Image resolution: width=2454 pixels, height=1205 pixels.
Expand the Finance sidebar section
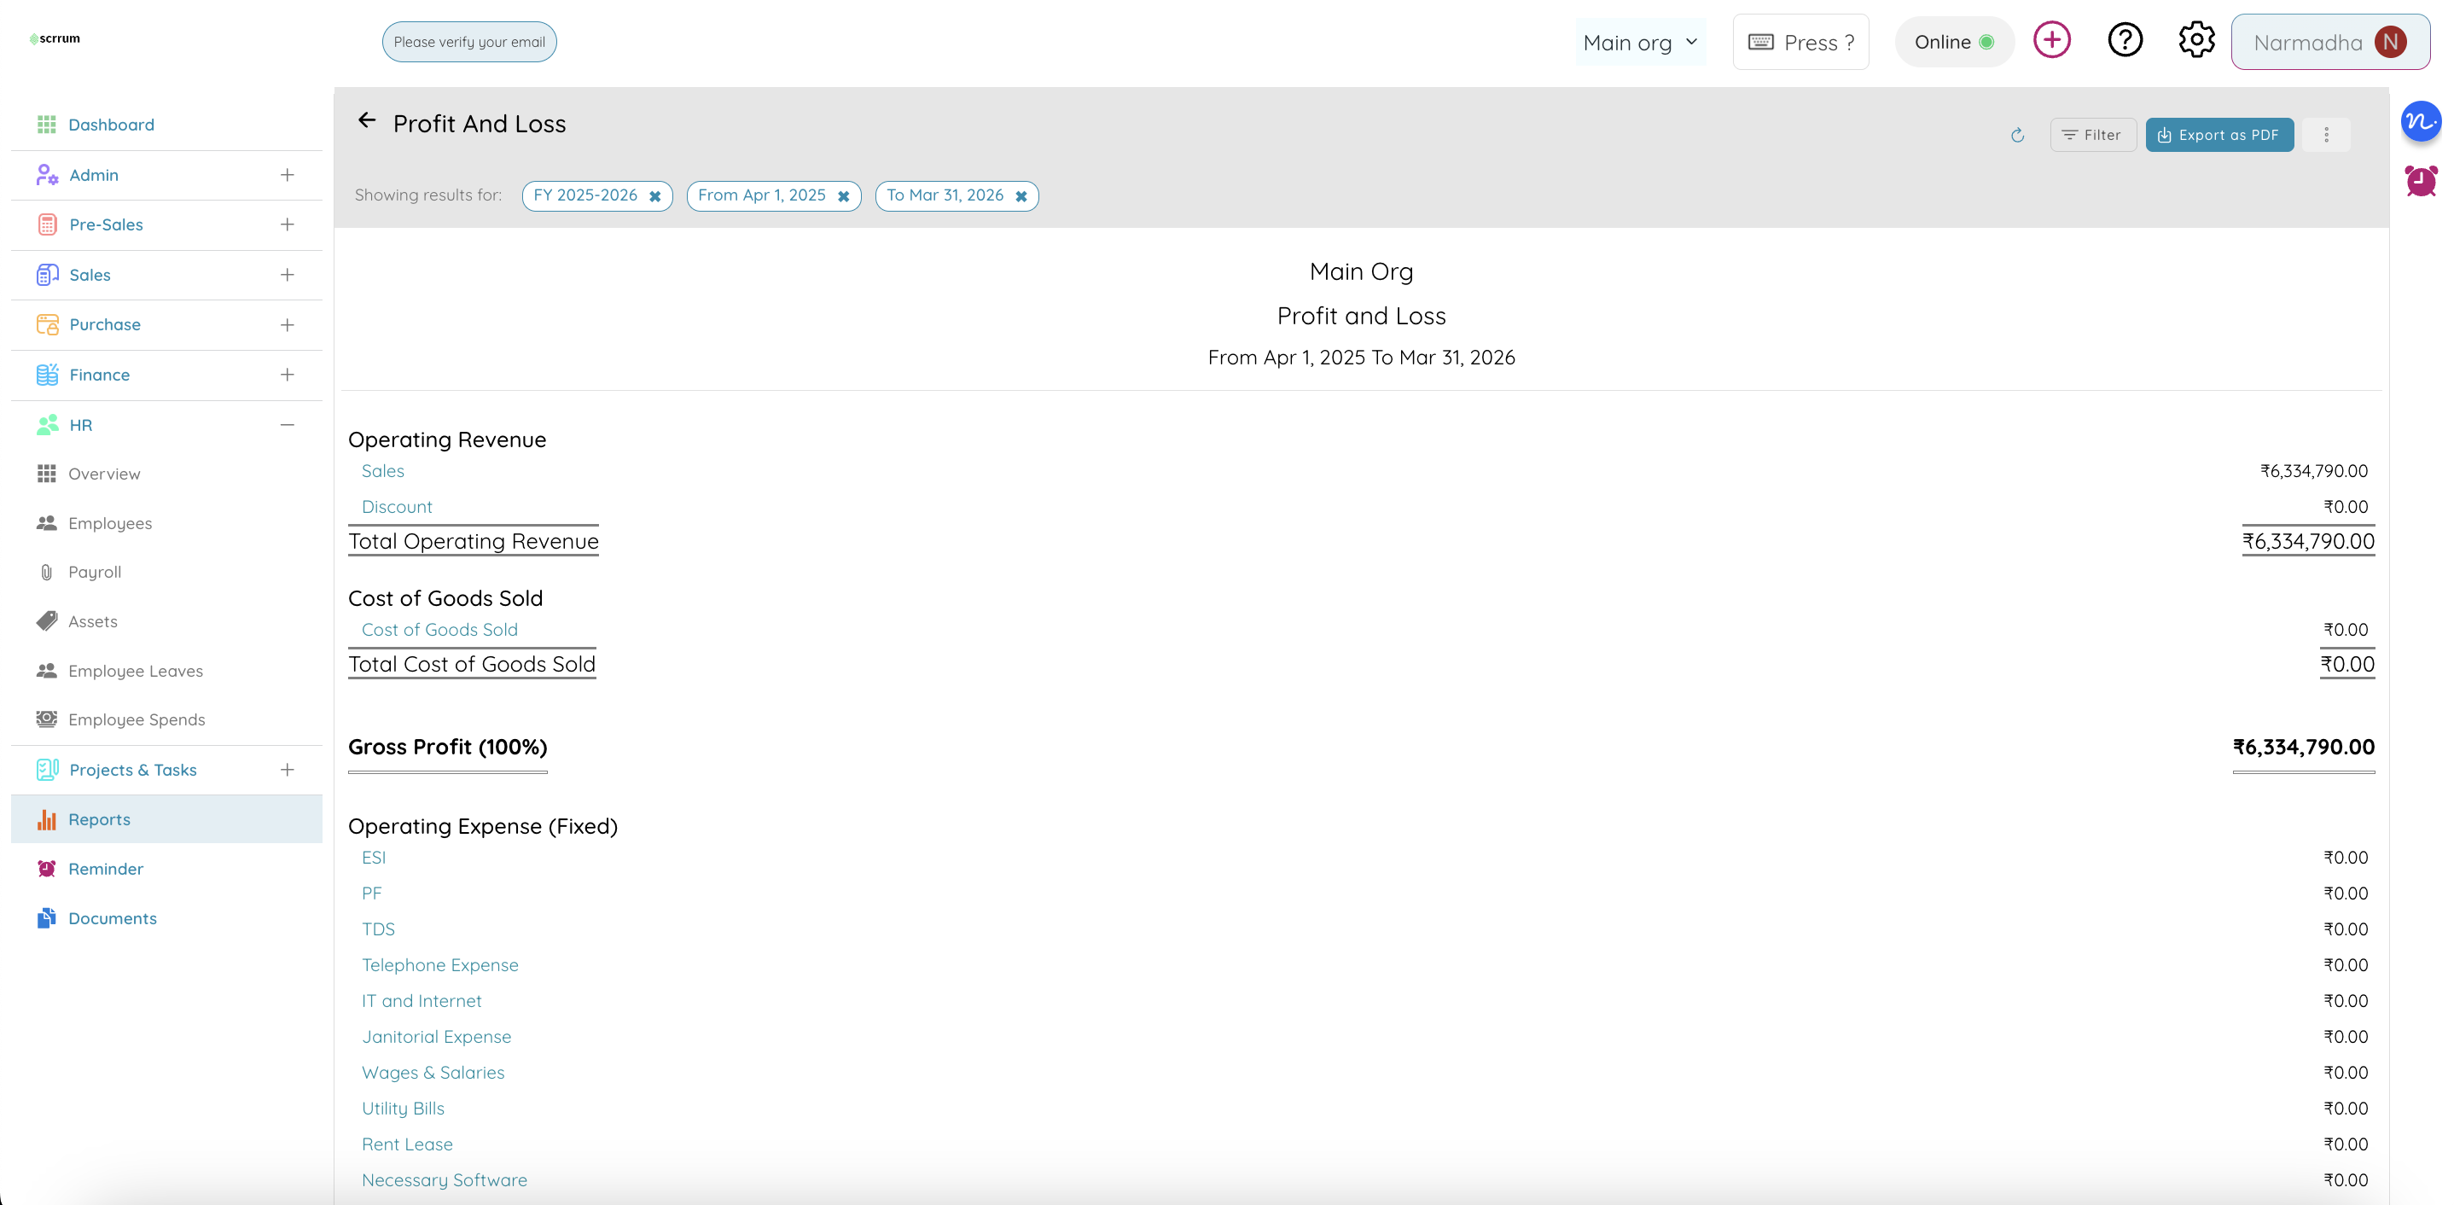(x=287, y=375)
